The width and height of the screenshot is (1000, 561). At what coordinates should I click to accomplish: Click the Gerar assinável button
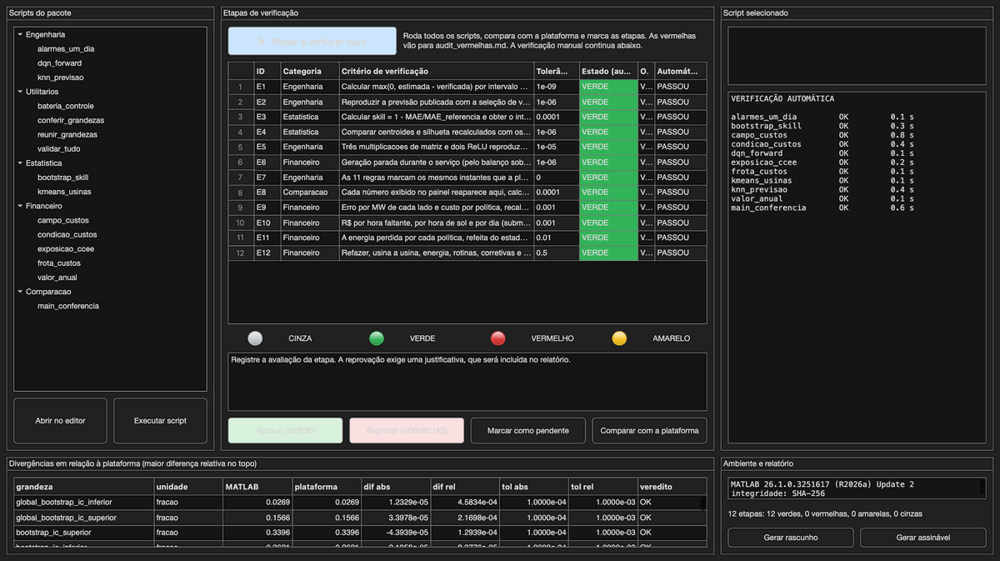923,538
